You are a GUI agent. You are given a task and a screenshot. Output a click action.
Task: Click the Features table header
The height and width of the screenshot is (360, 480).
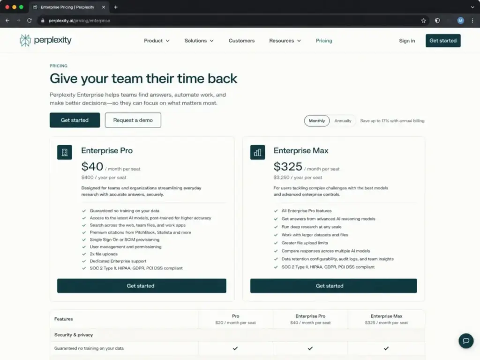(64, 319)
